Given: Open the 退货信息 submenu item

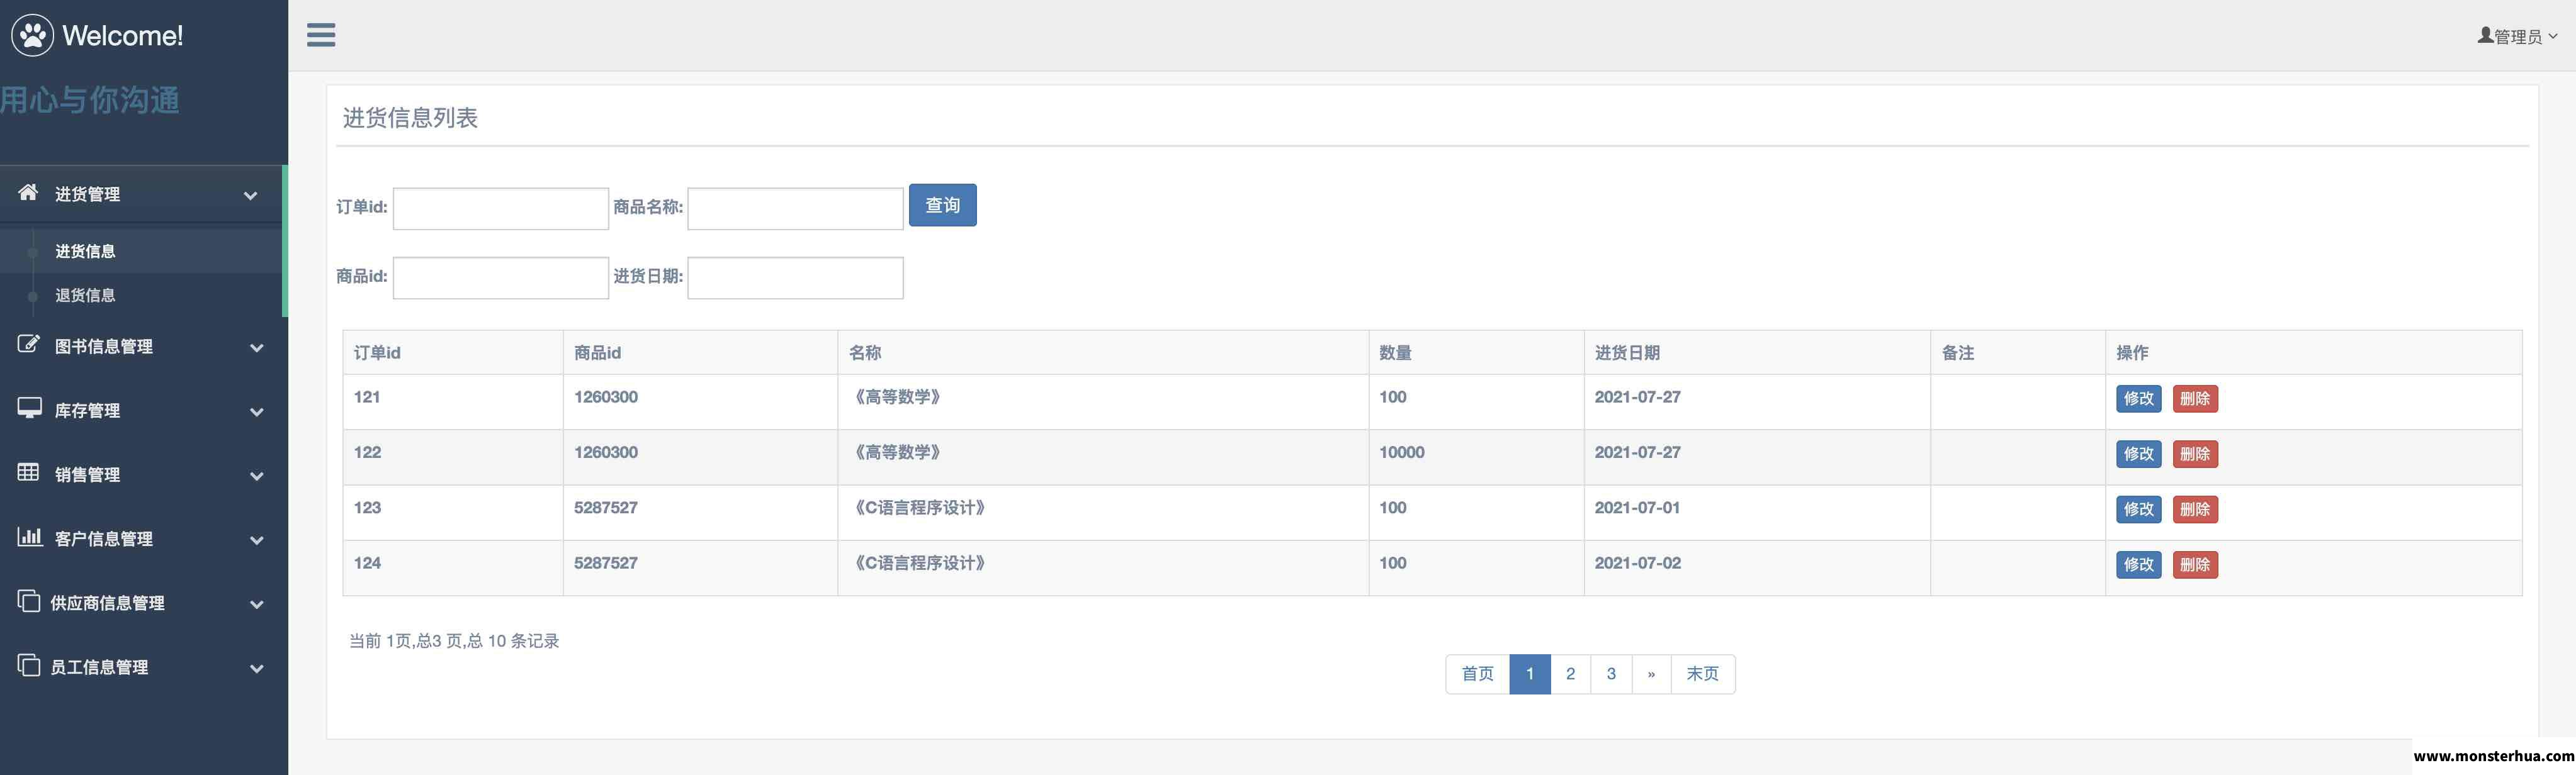Looking at the screenshot, I should click(x=85, y=296).
